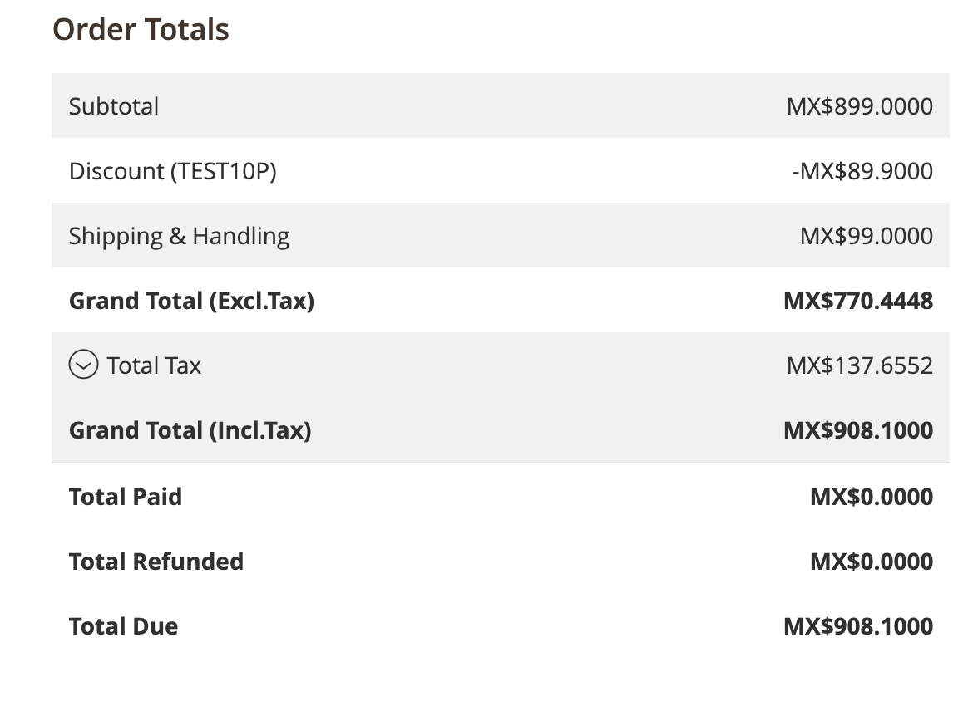
Task: Click the MX$899.0000 subtotal amount
Action: (860, 106)
